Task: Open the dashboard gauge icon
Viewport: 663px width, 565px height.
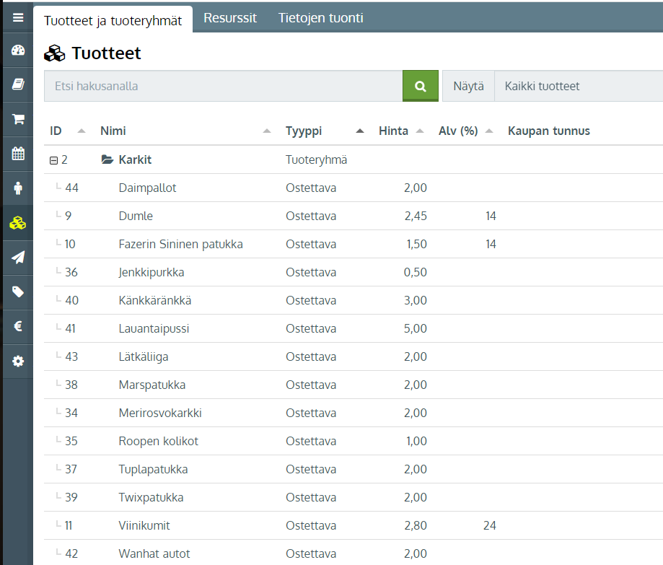Action: click(18, 51)
